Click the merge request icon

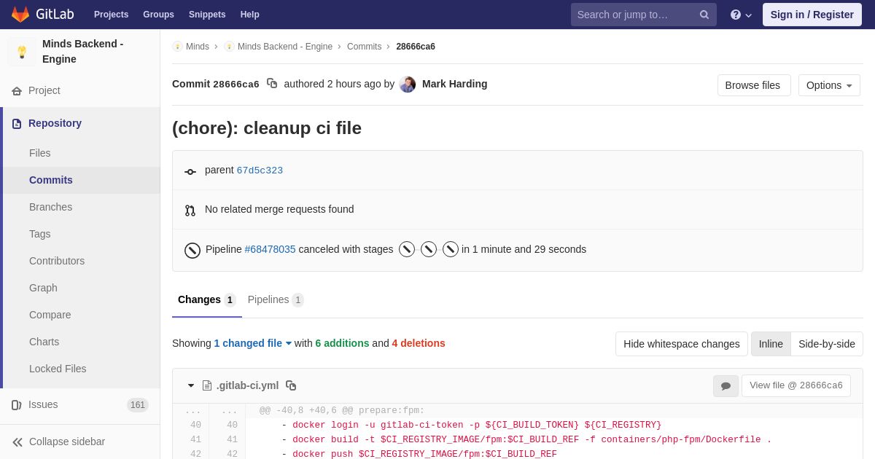pyautogui.click(x=190, y=211)
